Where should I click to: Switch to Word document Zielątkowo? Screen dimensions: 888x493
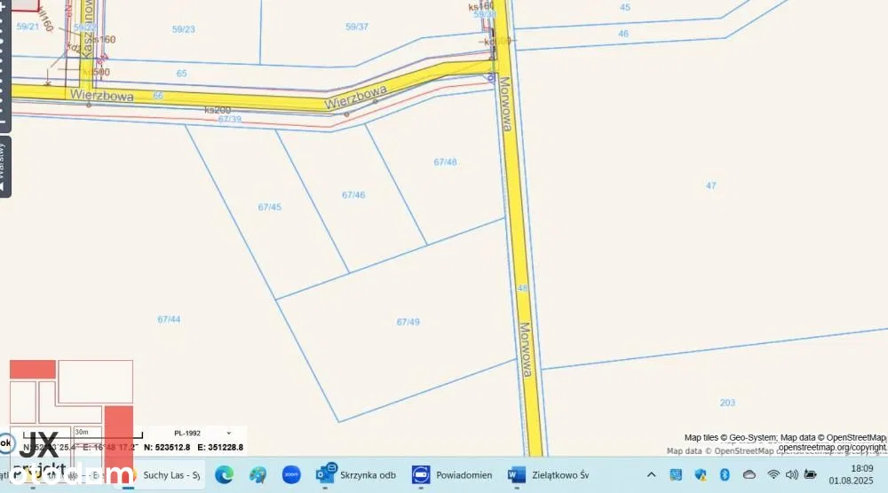tap(549, 475)
